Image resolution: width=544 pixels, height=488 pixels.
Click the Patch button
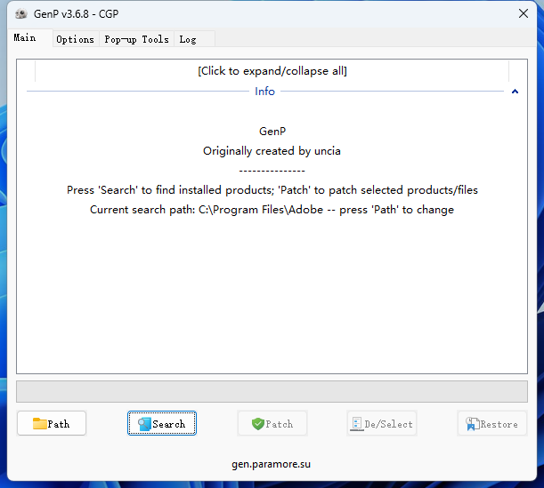272,423
